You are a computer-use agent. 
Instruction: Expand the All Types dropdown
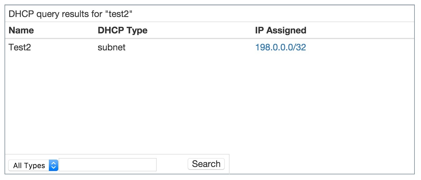click(33, 165)
